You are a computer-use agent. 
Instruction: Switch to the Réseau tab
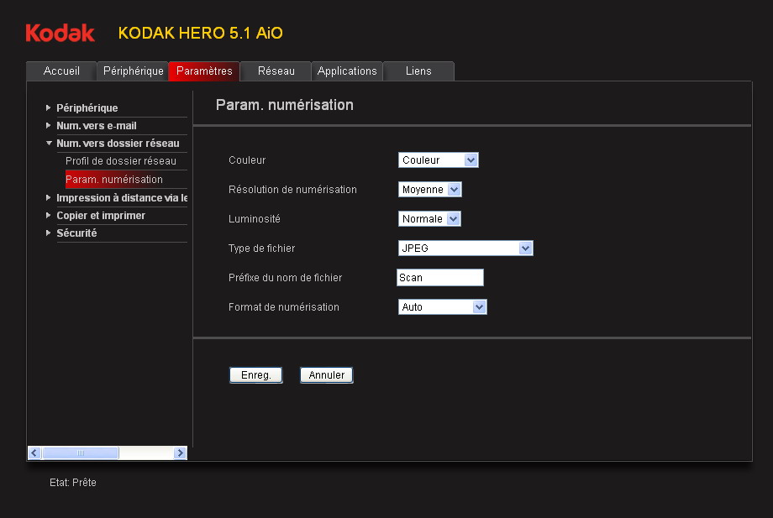[x=276, y=71]
